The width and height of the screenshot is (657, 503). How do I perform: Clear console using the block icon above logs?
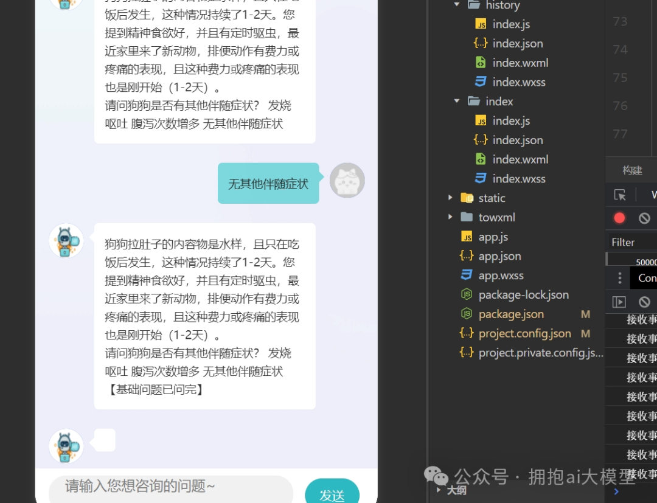click(x=644, y=302)
